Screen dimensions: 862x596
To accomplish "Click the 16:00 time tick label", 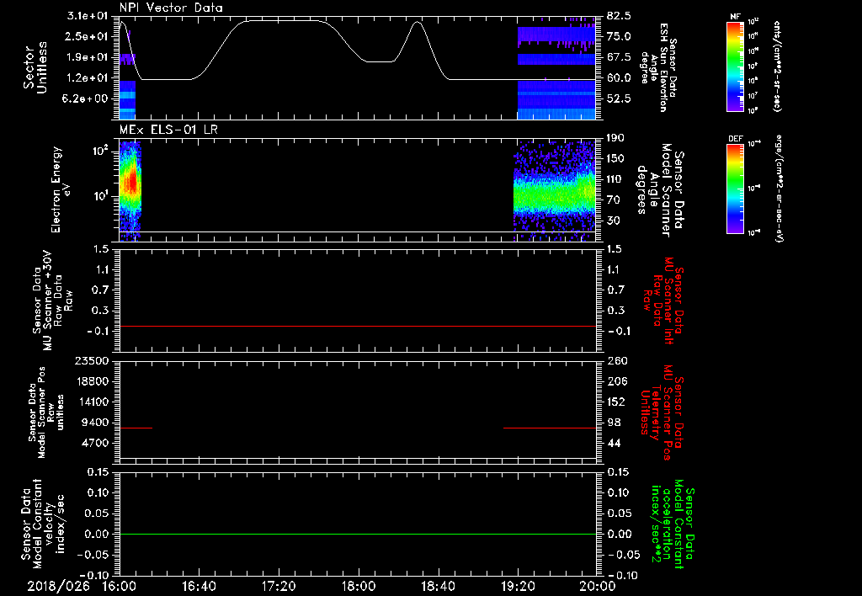I will [x=119, y=586].
